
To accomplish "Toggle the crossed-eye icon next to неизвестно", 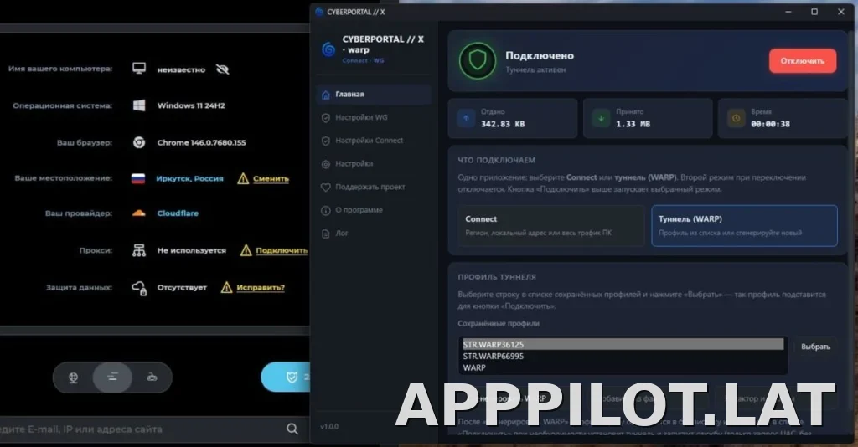I will (222, 69).
